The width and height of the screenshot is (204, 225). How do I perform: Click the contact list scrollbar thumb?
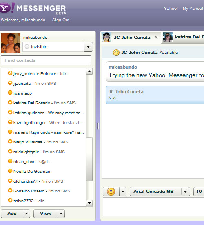tap(89, 159)
